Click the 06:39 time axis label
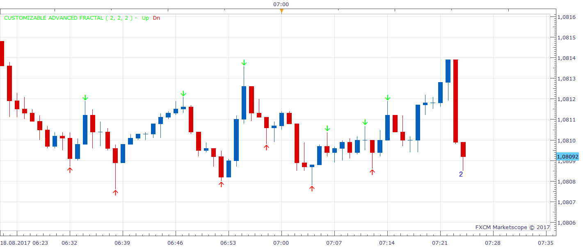This screenshot has height=248, width=583. 123,243
